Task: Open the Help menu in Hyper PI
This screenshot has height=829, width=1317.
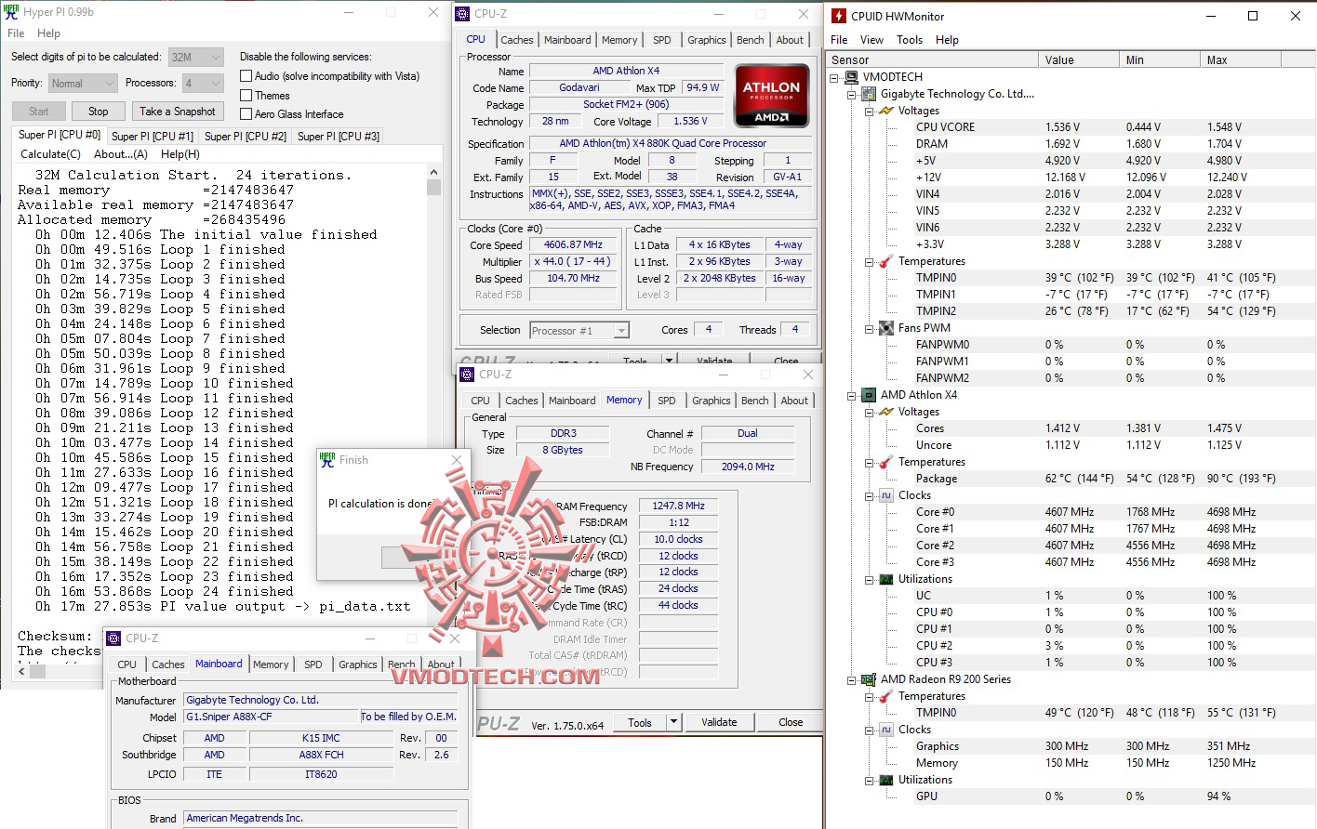Action: coord(48,33)
